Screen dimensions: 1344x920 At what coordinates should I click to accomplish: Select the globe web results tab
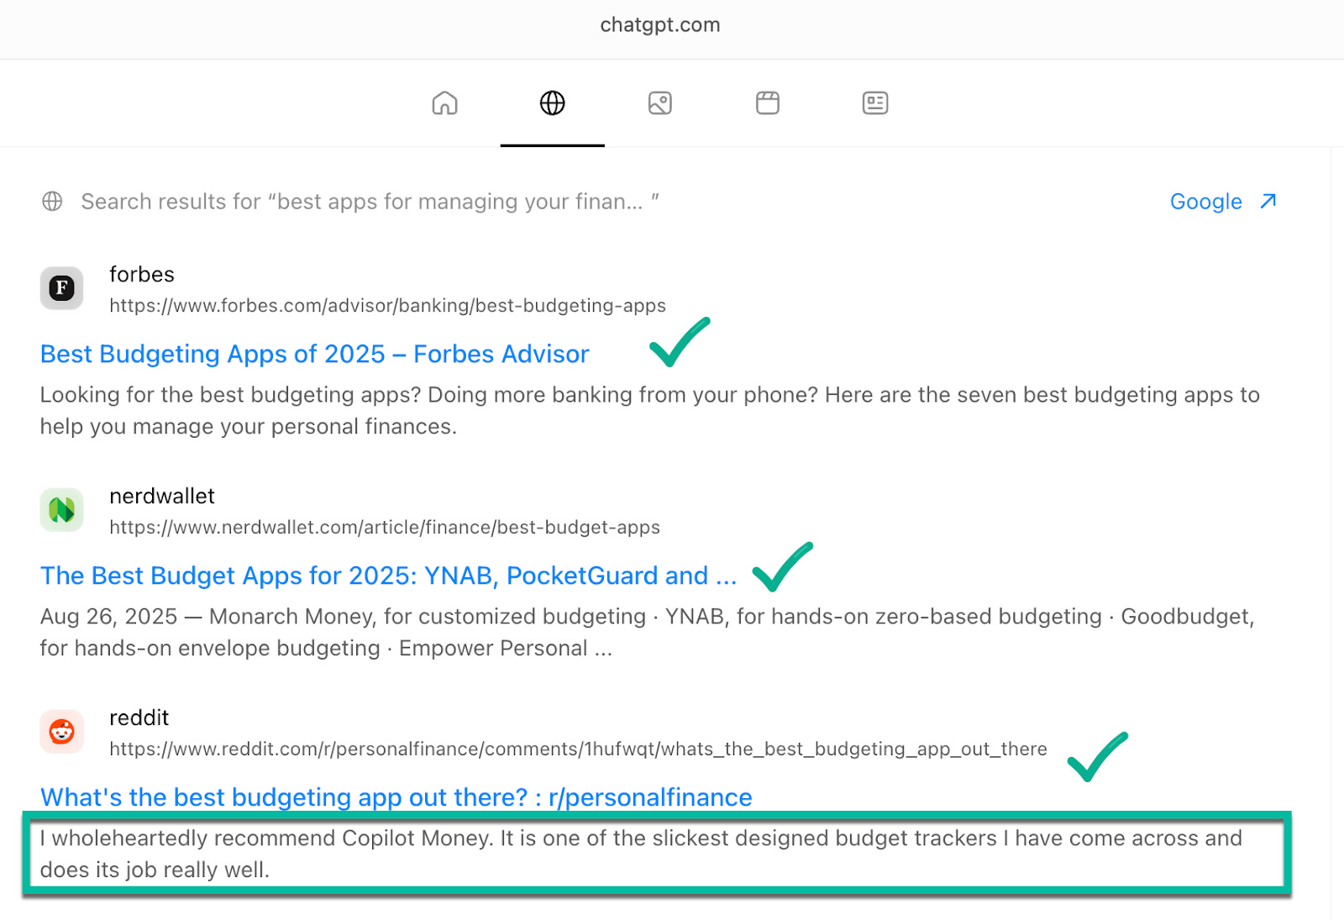point(552,103)
